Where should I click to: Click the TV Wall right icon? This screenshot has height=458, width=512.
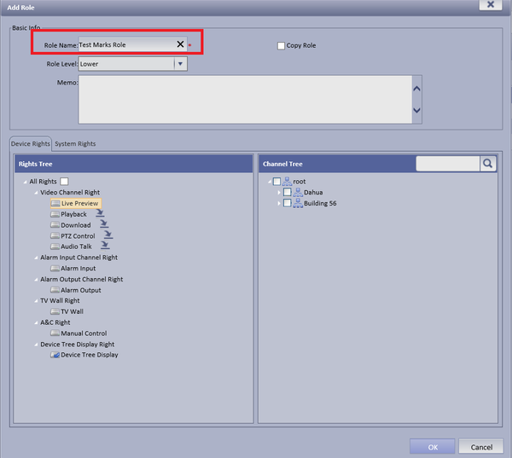55,311
